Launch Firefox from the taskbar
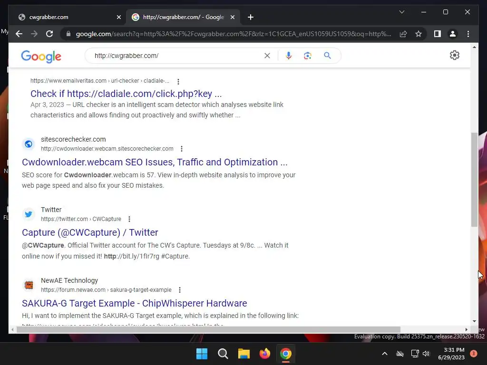487x365 pixels. click(264, 354)
